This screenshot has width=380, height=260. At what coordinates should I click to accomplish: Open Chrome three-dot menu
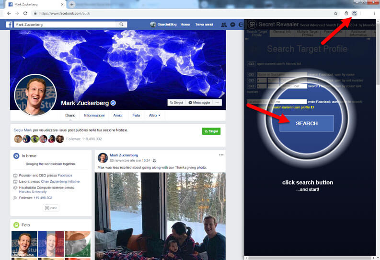[374, 13]
